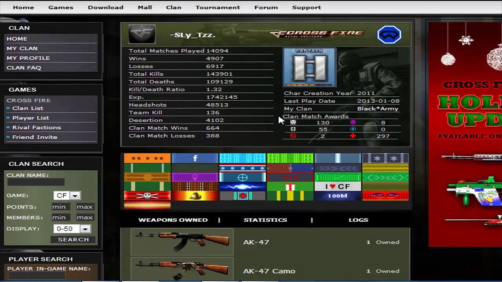Open the Rival Factions link
The image size is (502, 282).
tap(36, 127)
